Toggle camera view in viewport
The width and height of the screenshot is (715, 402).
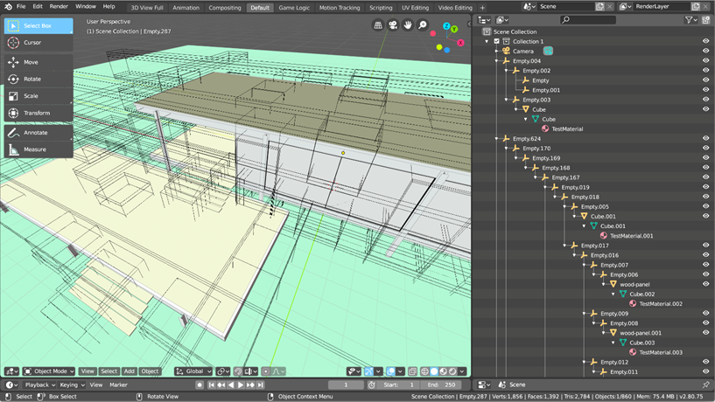[393, 25]
